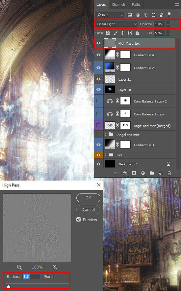
Task: Select the Color Balance 1 copy layer
Action: tap(135, 114)
